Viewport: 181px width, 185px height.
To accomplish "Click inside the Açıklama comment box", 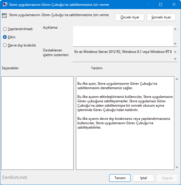I will (123, 36).
